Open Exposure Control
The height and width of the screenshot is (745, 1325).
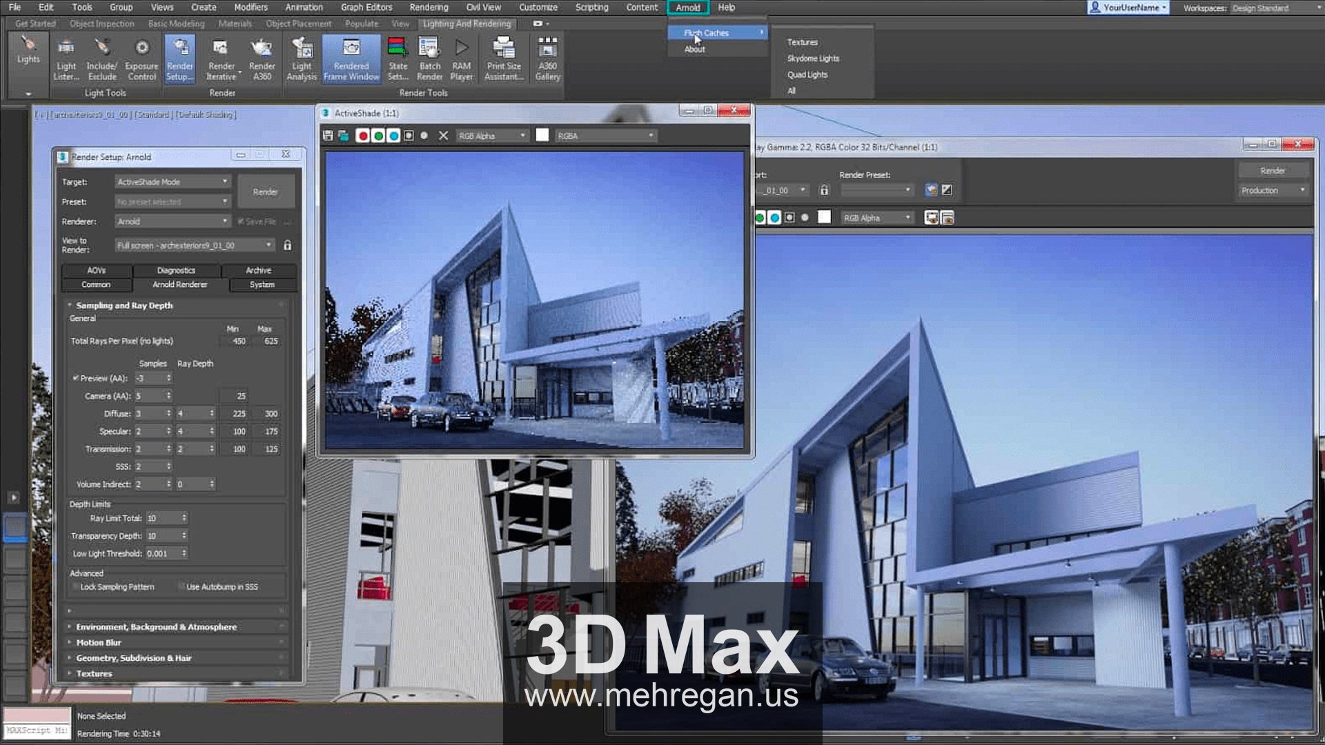pos(141,59)
